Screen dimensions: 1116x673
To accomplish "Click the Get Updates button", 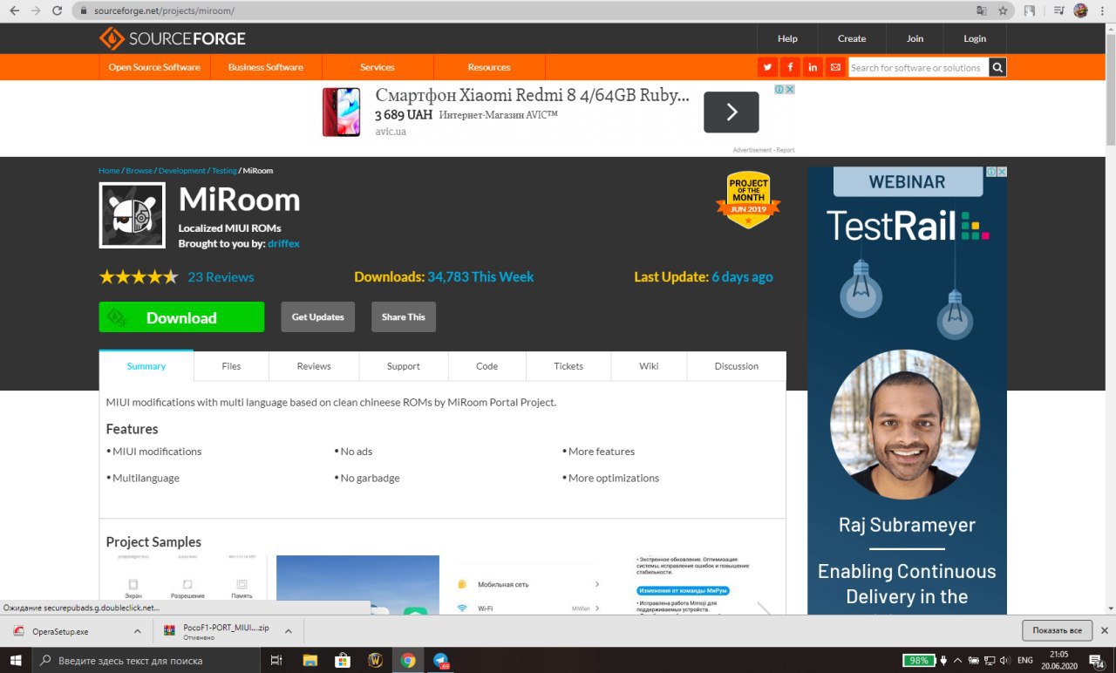I will (318, 317).
